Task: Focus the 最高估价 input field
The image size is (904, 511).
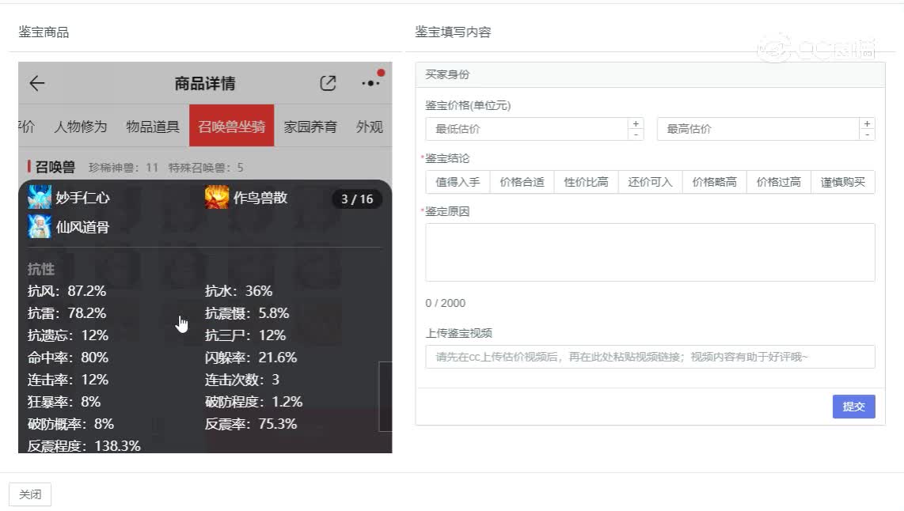Action: 758,129
